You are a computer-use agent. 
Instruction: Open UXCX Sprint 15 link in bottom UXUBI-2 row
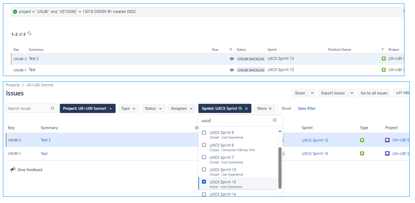point(315,140)
